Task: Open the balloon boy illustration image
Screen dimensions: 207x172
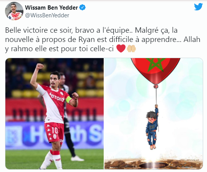Action: [x=154, y=114]
